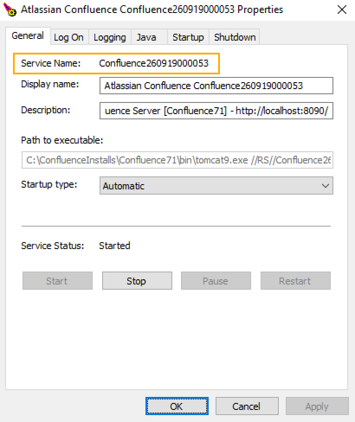This screenshot has width=355, height=422.
Task: Focus the Description text field
Action: 216,111
